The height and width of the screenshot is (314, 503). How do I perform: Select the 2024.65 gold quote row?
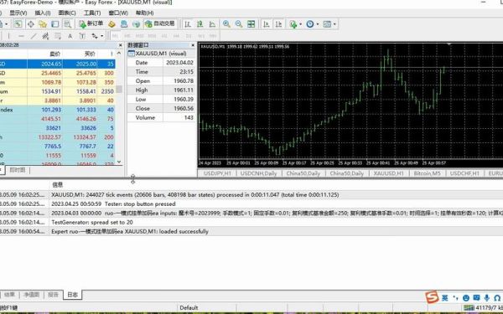tap(58, 64)
